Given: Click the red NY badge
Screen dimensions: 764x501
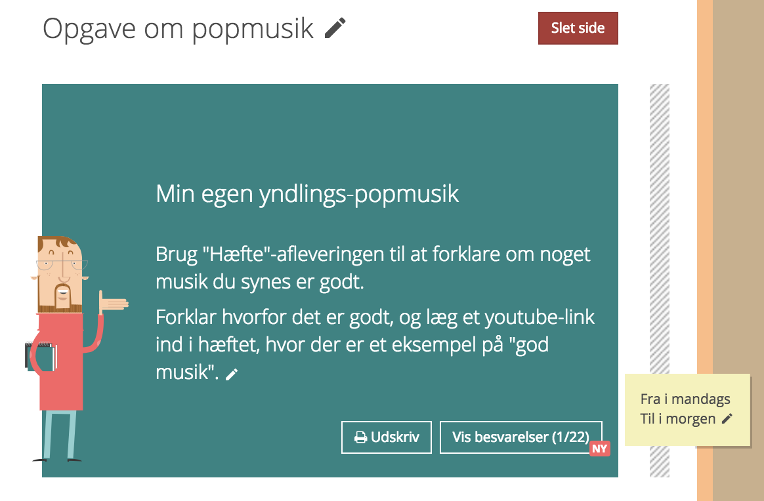Looking at the screenshot, I should point(600,449).
